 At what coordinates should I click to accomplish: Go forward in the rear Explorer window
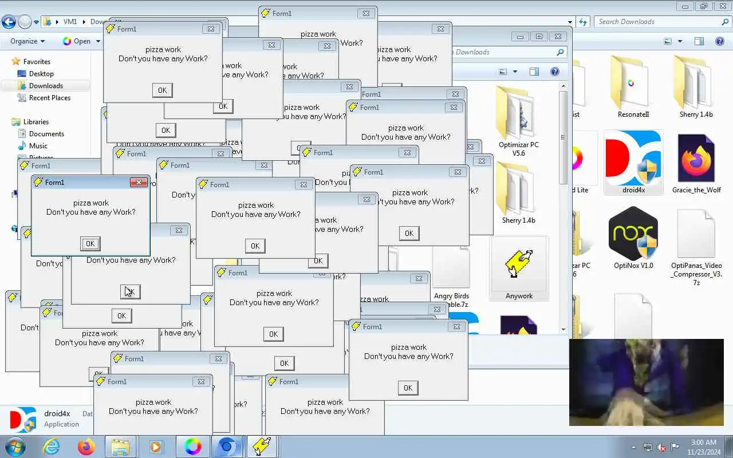click(25, 22)
